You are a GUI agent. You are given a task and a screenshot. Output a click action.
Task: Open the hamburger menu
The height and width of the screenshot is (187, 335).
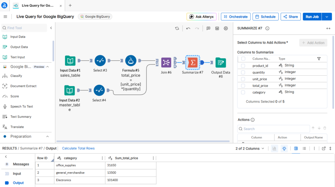[x=5, y=17]
